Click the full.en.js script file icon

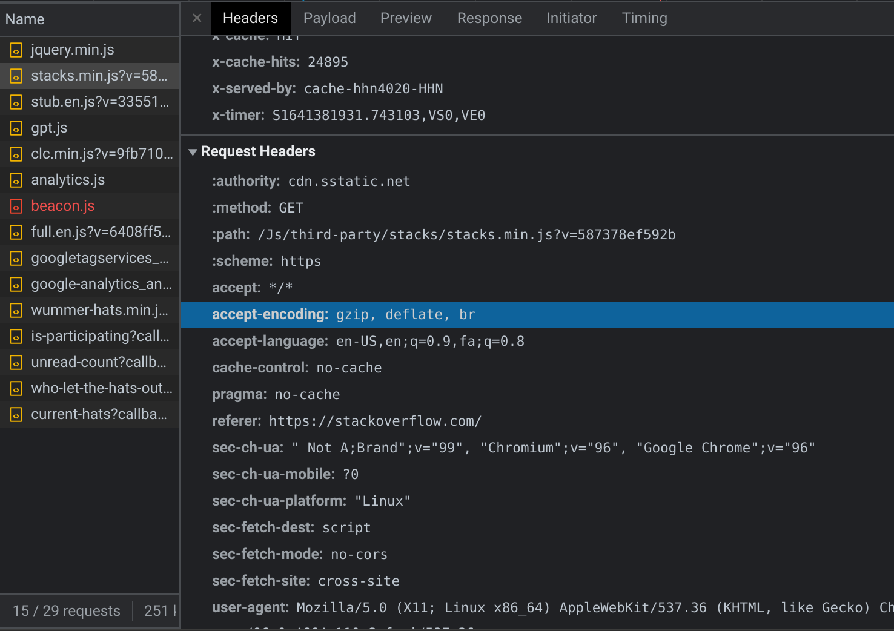(x=16, y=233)
